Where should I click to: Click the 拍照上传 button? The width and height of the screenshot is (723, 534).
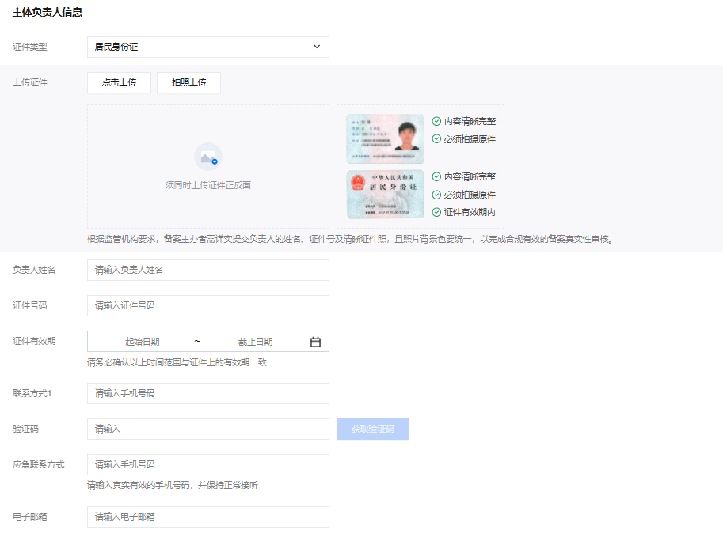coord(188,82)
